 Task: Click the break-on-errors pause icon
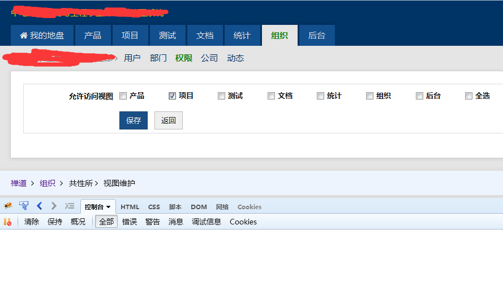pyautogui.click(x=8, y=222)
